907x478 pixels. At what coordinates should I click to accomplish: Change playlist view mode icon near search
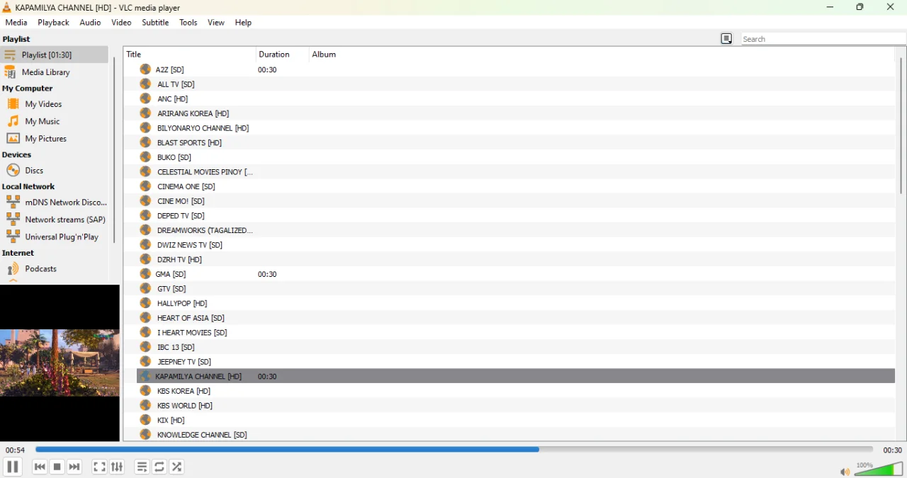click(x=726, y=39)
